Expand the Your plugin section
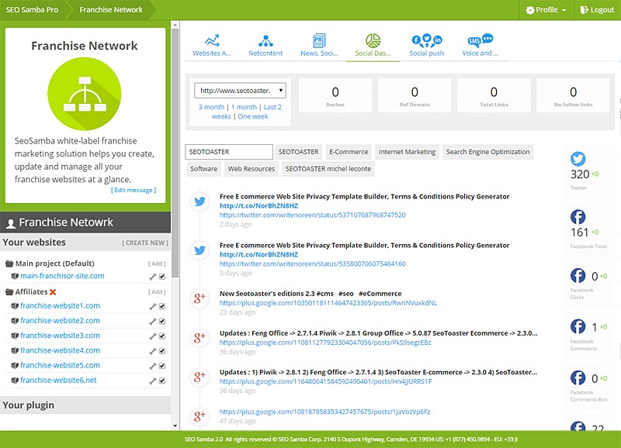The height and width of the screenshot is (448, 621). tap(85, 405)
